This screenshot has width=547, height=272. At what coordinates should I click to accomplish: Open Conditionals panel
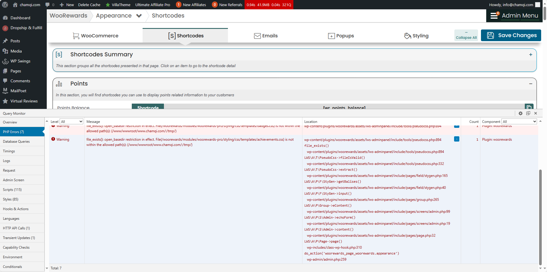pos(22,267)
